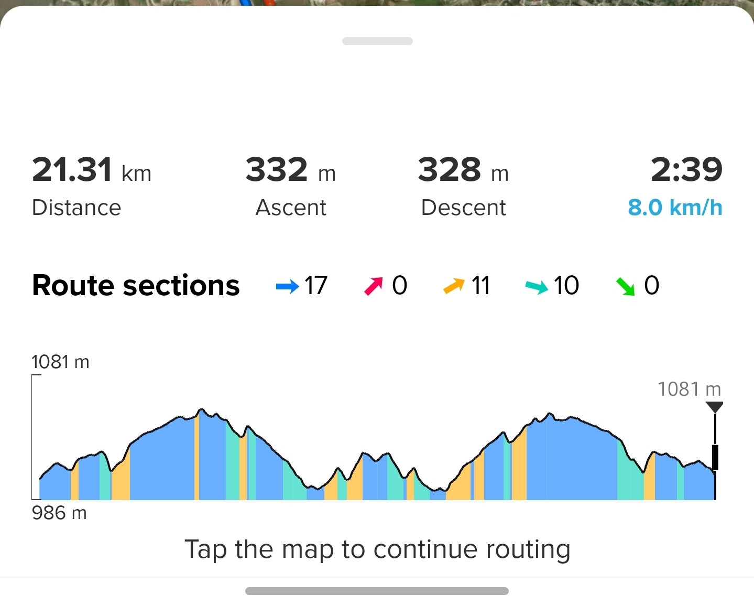The height and width of the screenshot is (605, 754).
Task: Tap the 2:39 duration estimate
Action: coord(686,170)
